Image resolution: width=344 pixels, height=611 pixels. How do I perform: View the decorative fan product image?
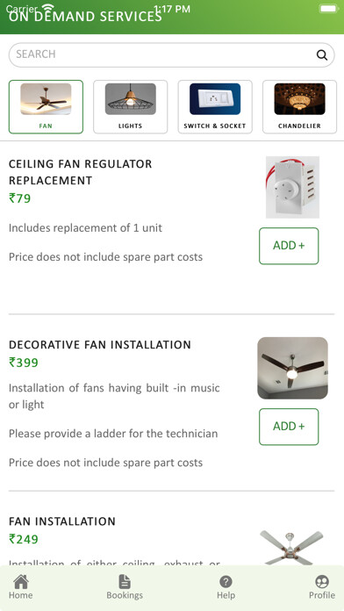(292, 368)
